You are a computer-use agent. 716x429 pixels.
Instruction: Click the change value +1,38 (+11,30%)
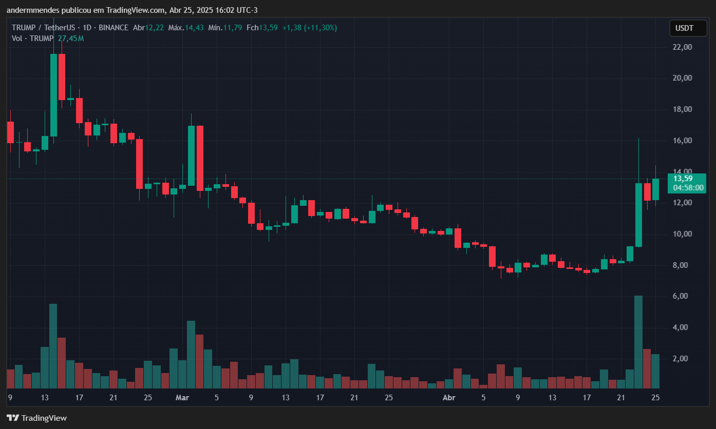pos(310,28)
